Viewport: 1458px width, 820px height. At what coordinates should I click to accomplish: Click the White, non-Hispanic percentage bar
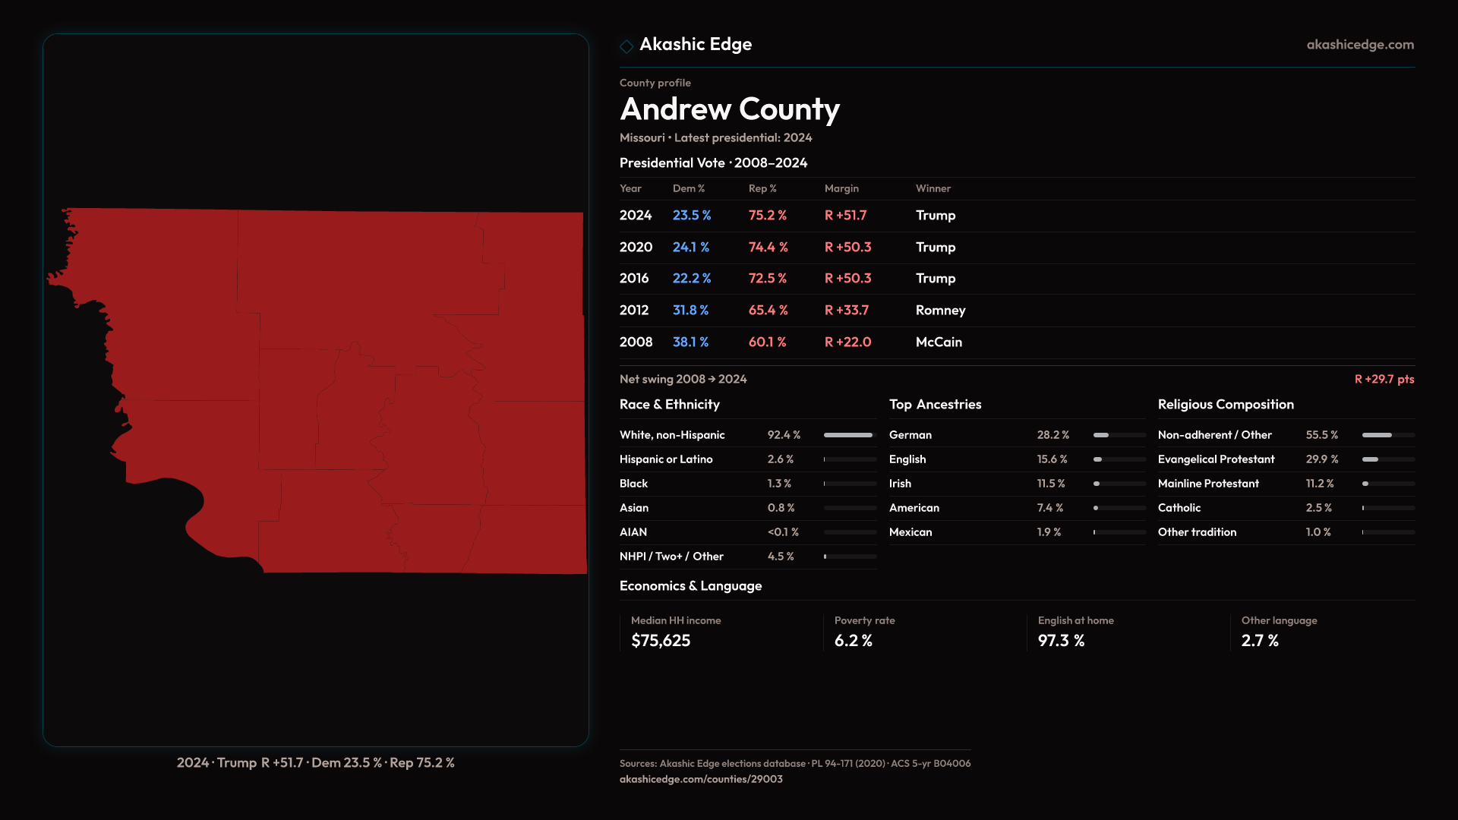pyautogui.click(x=849, y=435)
